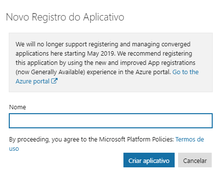The image size is (221, 181).
Task: Click the word 'uso' in terms link
Action: point(14,149)
